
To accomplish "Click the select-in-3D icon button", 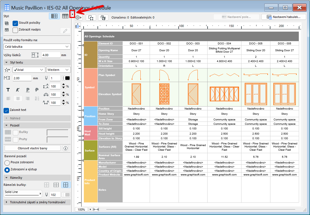I will point(103,17).
